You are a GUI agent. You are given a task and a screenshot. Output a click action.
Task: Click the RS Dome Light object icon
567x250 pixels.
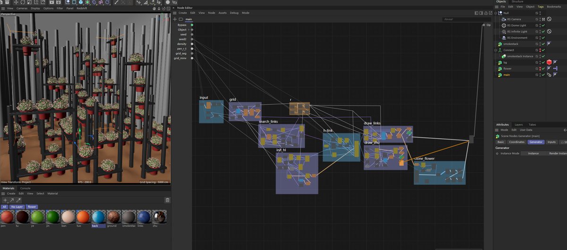point(504,25)
